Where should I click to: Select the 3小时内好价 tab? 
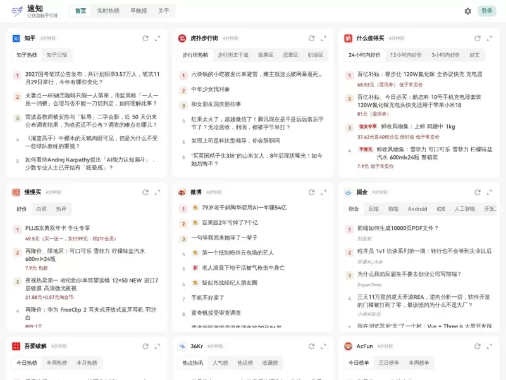pos(445,55)
